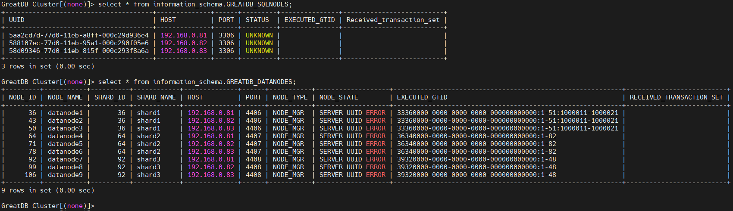Click port 4408 in the datanode8 row
Viewport: 733px width, 211px height.
click(254, 167)
